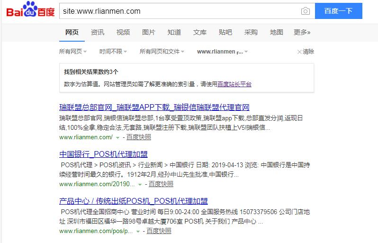Viewport: 378px width, 243px height.
Task: Select the 网页 tab
Action: coord(72,32)
